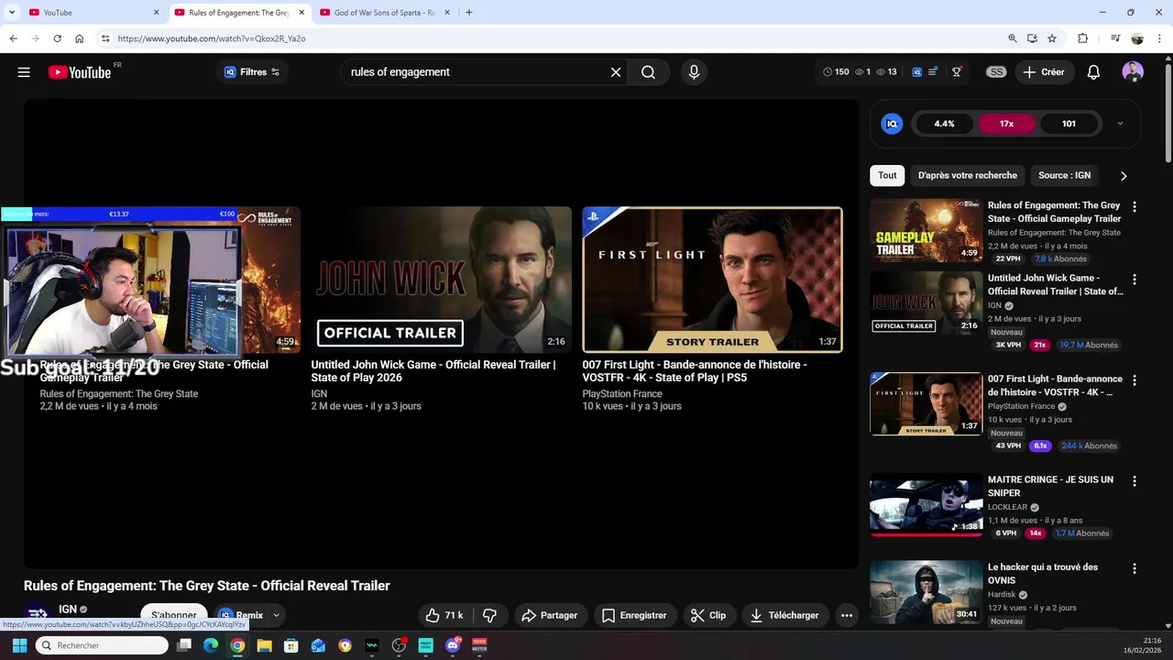Select the Tout filter chip
This screenshot has width=1173, height=660.
(x=887, y=175)
